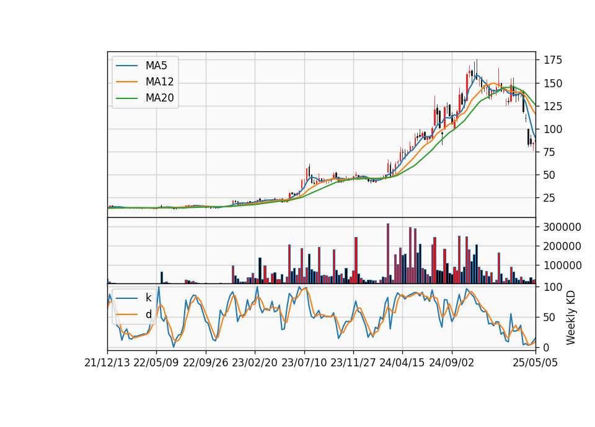The height and width of the screenshot is (427, 595).
Task: Click the 150 price axis value
Action: 553,84
